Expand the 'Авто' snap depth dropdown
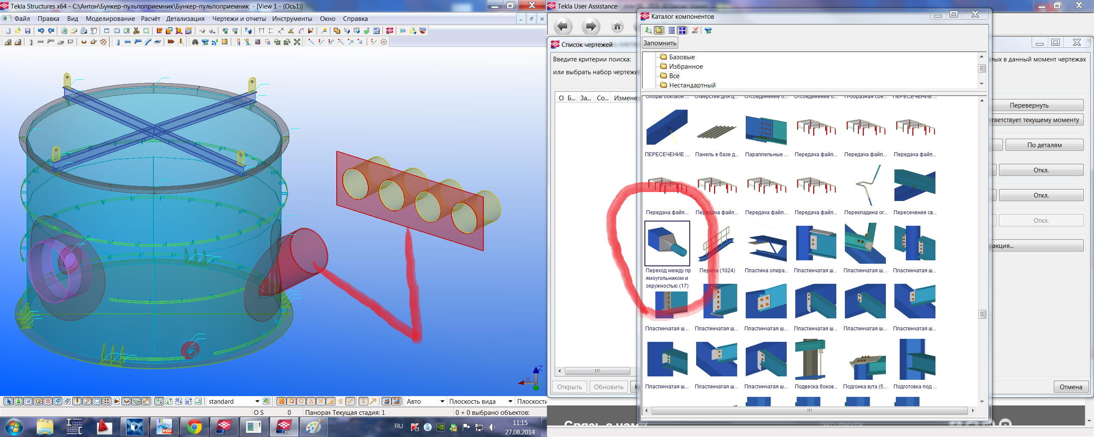This screenshot has width=1094, height=437. coord(442,401)
